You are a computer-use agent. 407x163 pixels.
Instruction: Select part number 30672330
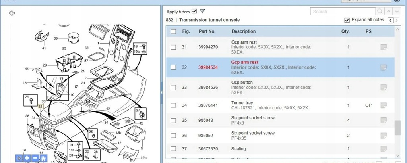(208, 149)
